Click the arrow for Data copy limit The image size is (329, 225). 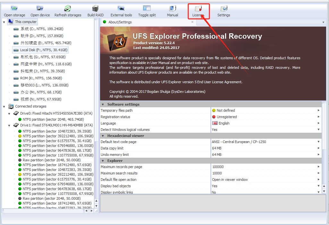(x=318, y=148)
